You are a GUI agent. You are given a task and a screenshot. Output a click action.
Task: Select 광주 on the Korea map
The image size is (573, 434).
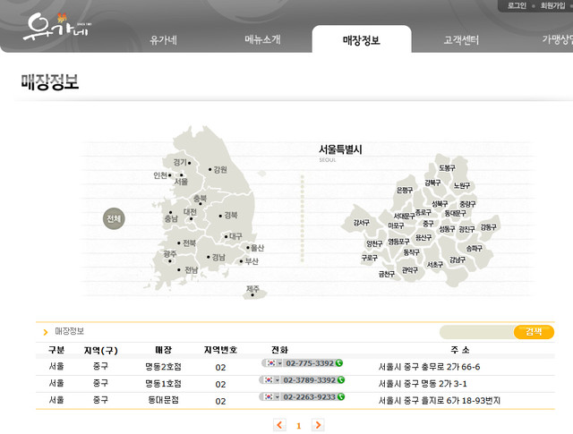tap(170, 256)
